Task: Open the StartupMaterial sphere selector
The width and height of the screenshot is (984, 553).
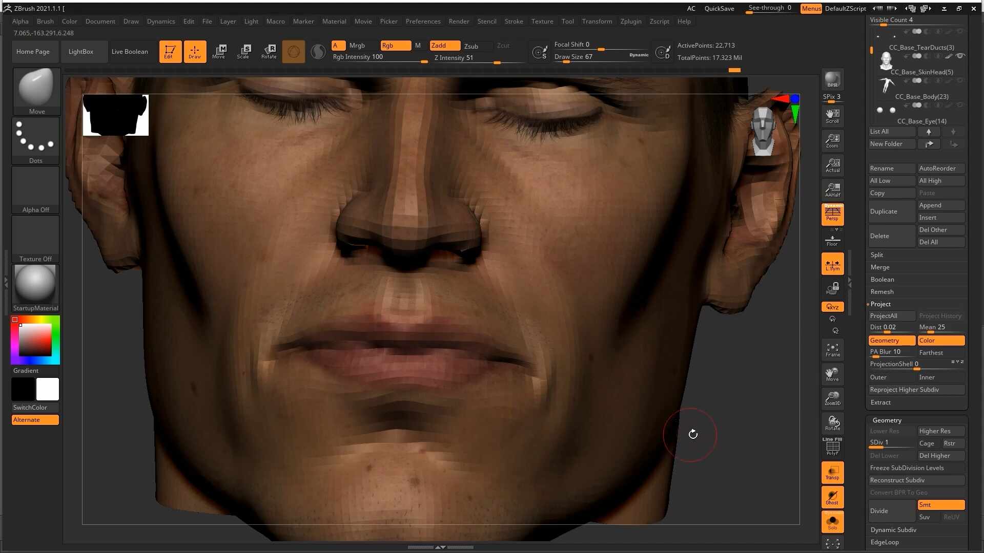Action: click(35, 288)
